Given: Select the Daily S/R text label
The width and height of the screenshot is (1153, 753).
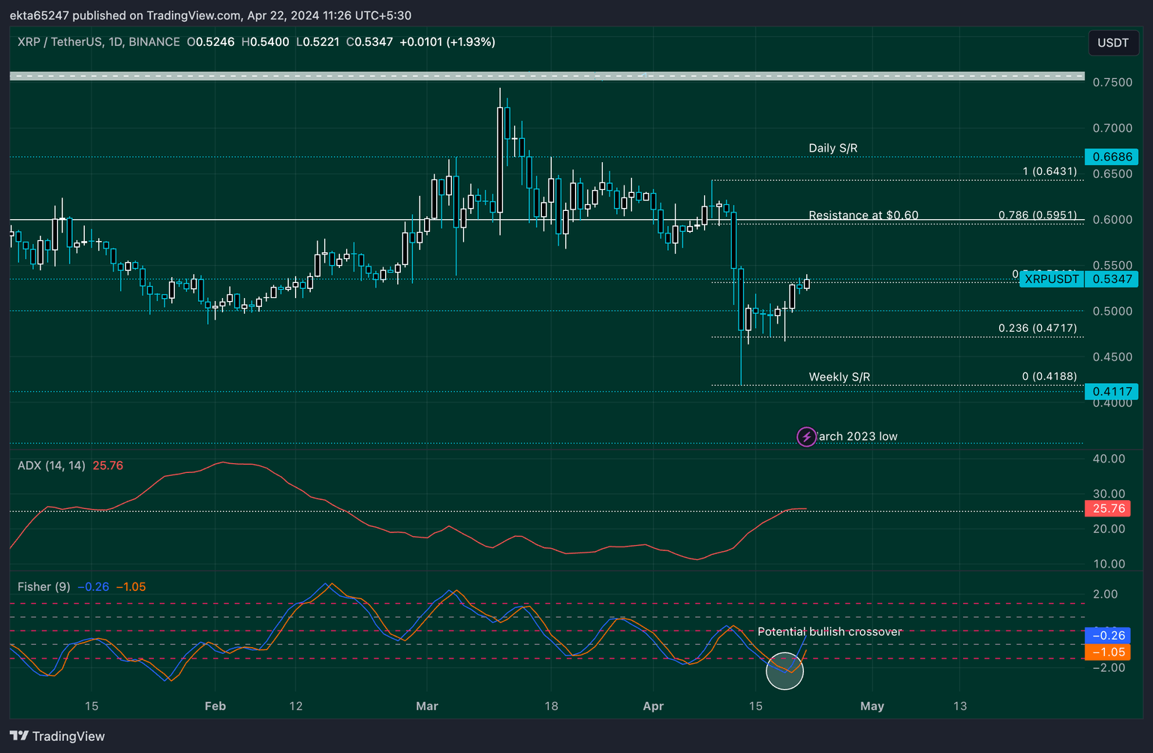Looking at the screenshot, I should click(x=832, y=148).
